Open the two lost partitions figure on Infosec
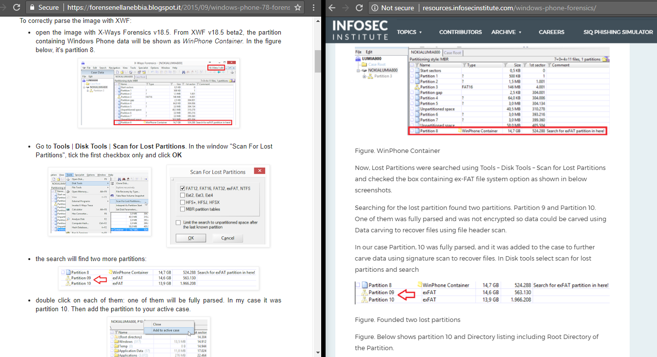 482,292
